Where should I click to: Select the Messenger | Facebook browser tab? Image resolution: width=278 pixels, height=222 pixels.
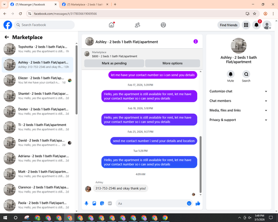[x=33, y=4]
